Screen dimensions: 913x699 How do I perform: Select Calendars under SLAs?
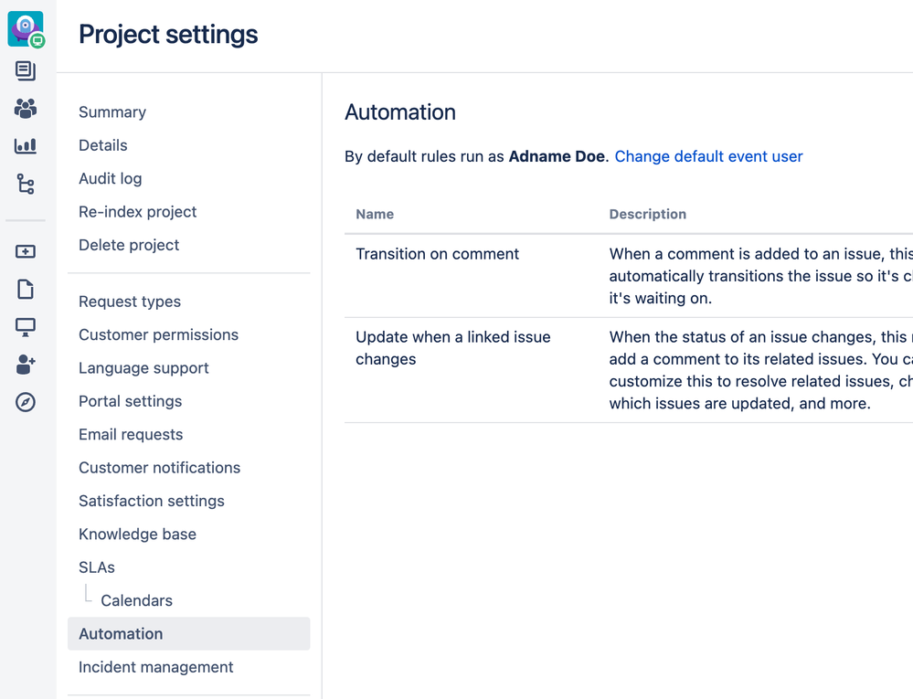tap(136, 601)
